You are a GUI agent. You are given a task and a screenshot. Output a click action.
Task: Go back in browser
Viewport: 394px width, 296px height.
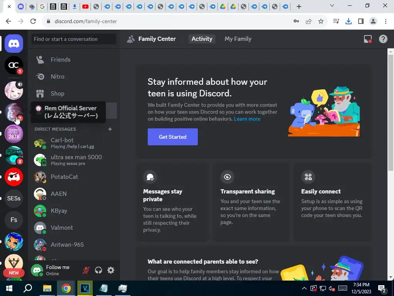click(x=8, y=21)
